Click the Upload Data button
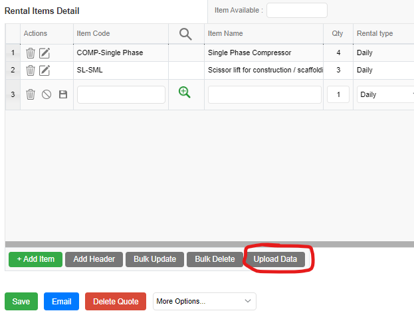The width and height of the screenshot is (414, 317). [275, 259]
